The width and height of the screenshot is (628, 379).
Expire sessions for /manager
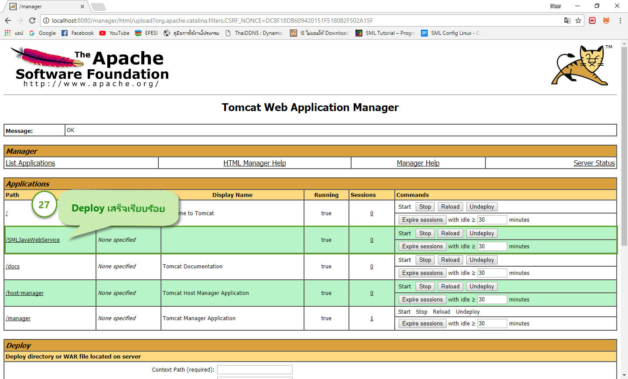tap(423, 324)
